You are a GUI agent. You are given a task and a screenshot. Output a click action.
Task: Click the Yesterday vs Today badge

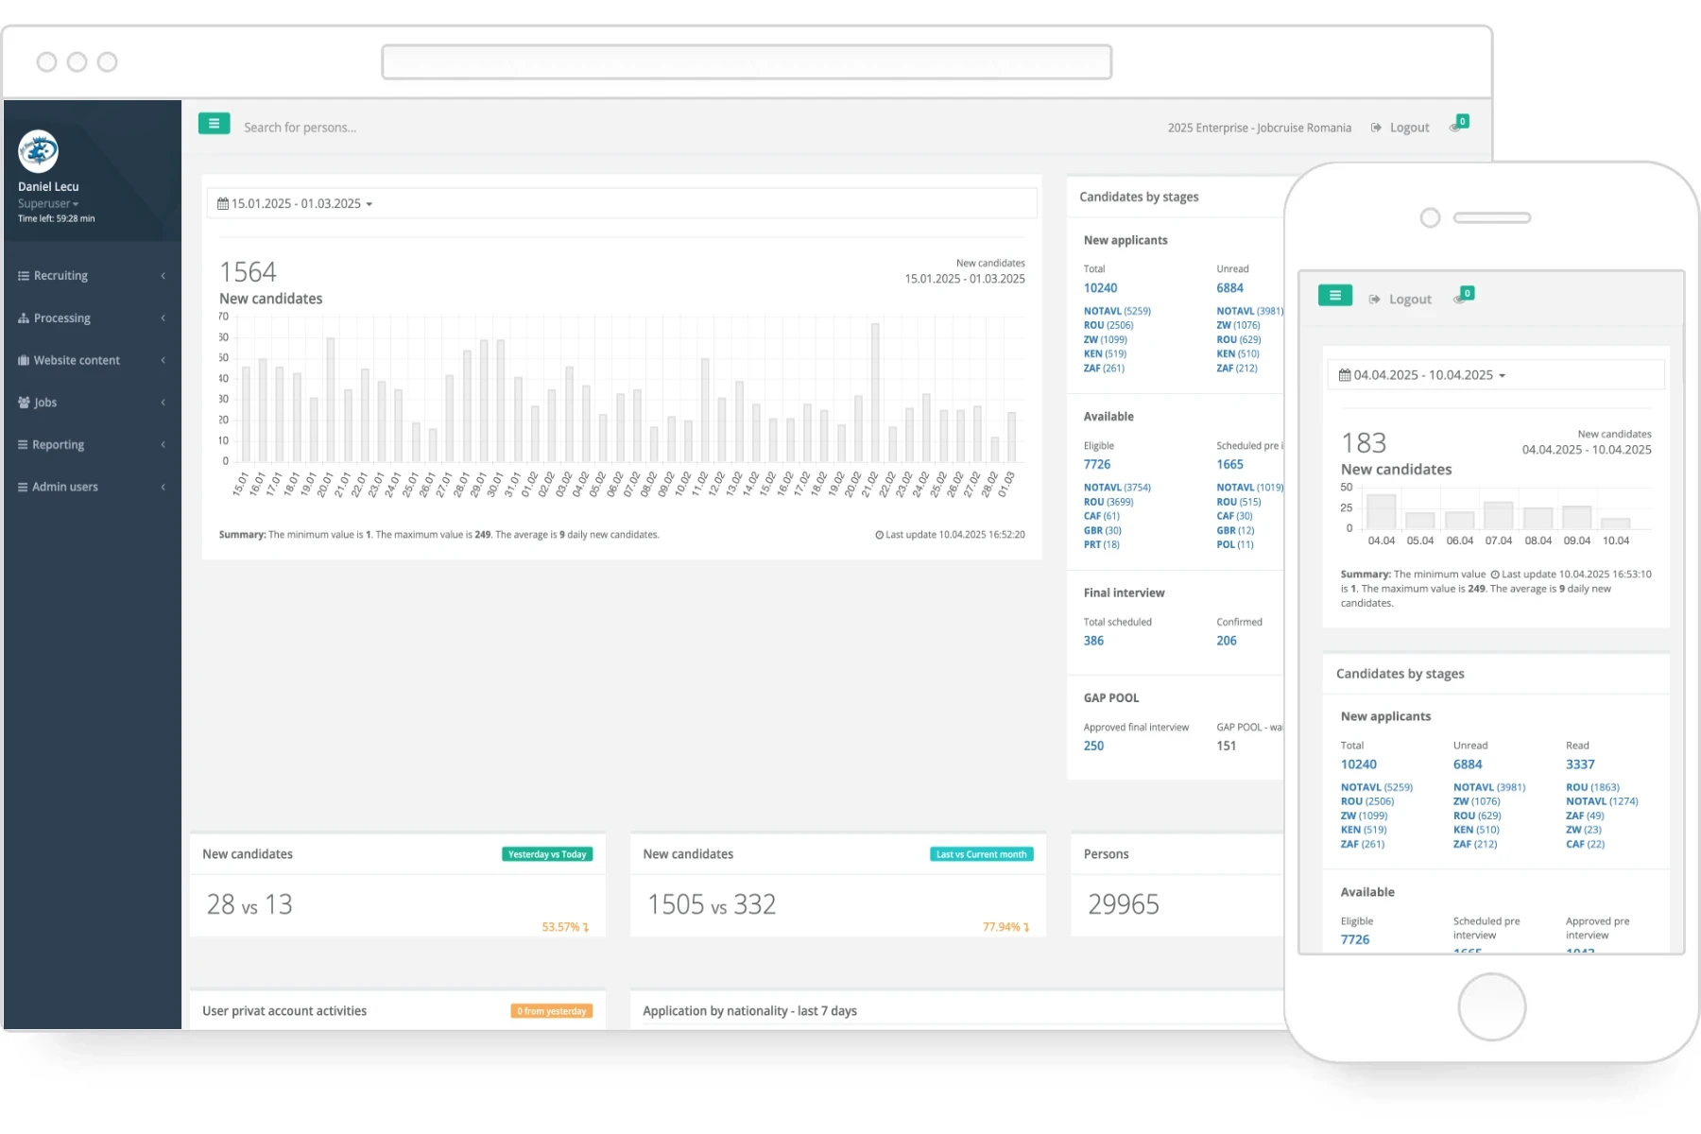tap(546, 854)
